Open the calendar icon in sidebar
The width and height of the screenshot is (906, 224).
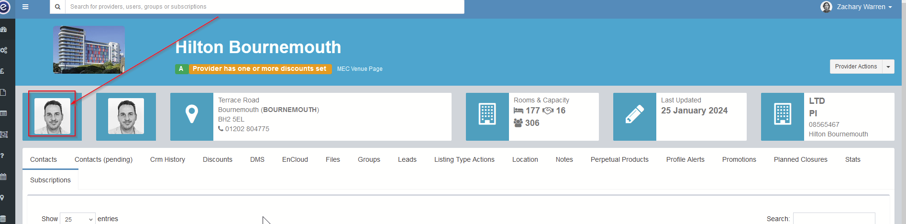3,177
